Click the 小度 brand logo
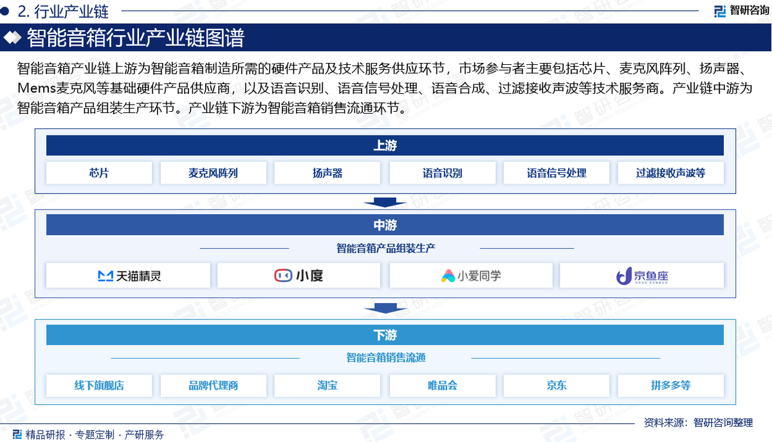Viewport: 772px width, 442px height. tap(299, 276)
